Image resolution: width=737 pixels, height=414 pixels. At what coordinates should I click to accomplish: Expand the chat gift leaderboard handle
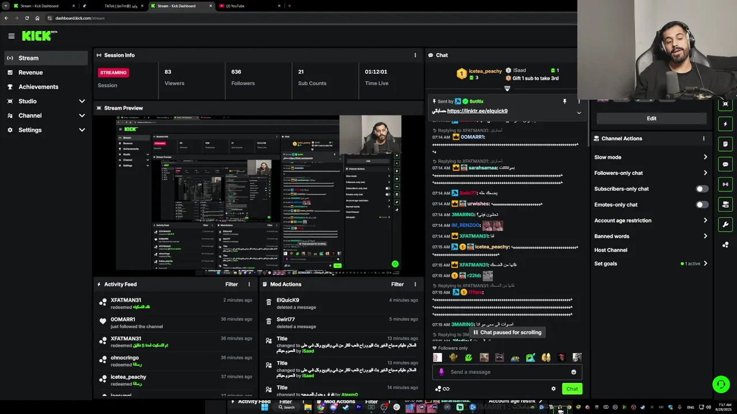pyautogui.click(x=507, y=89)
